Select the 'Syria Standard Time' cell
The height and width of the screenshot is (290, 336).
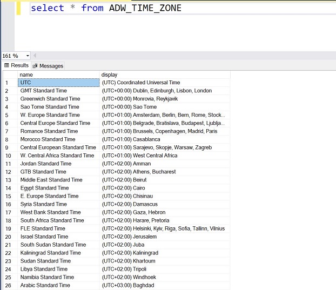59,204
